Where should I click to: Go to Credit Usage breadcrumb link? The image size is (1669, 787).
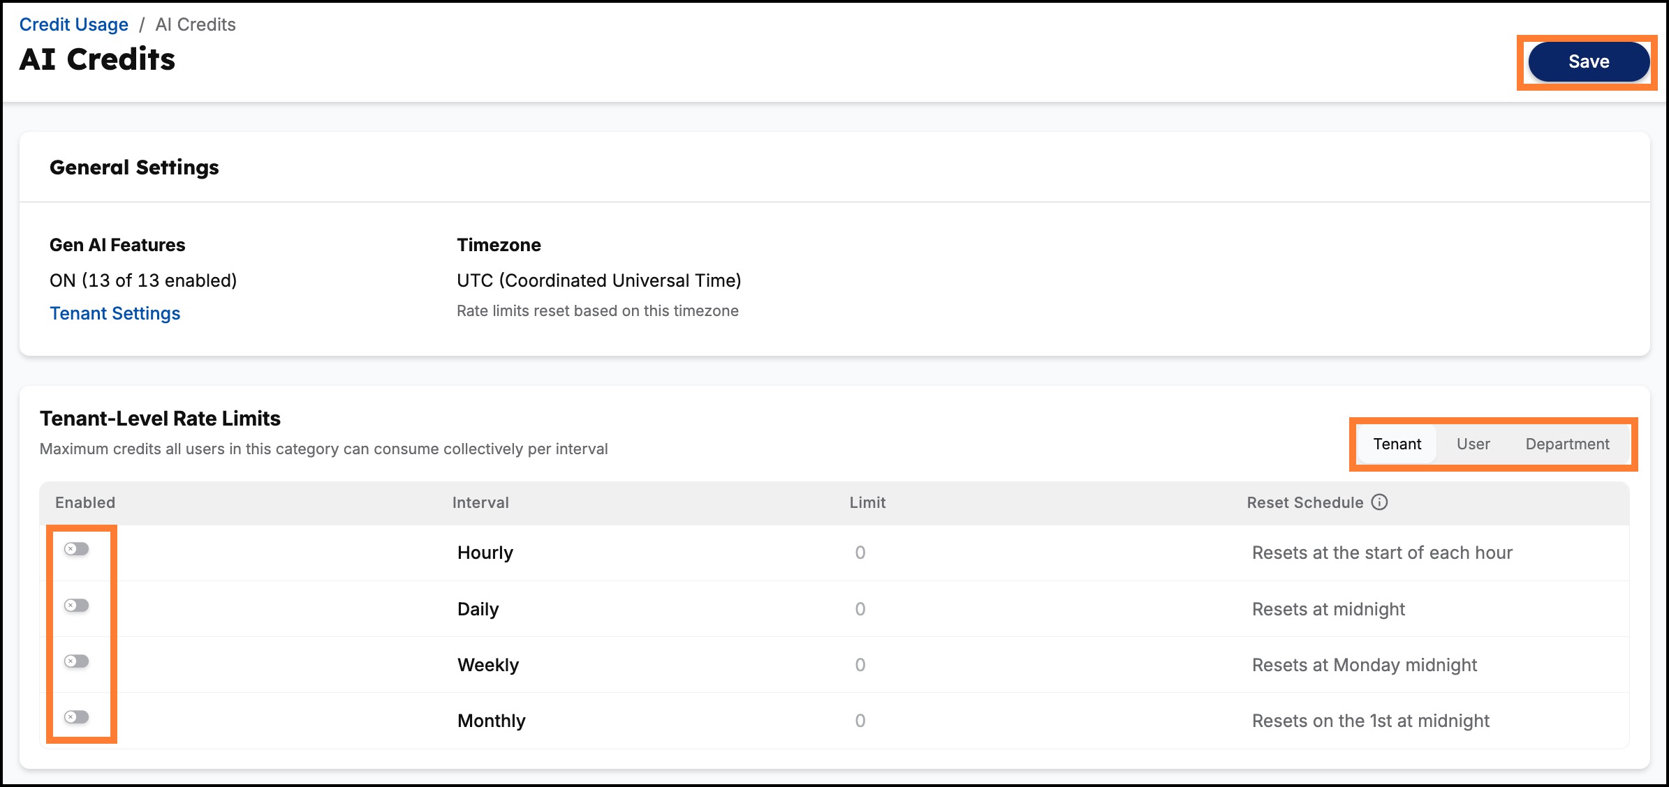pyautogui.click(x=73, y=24)
